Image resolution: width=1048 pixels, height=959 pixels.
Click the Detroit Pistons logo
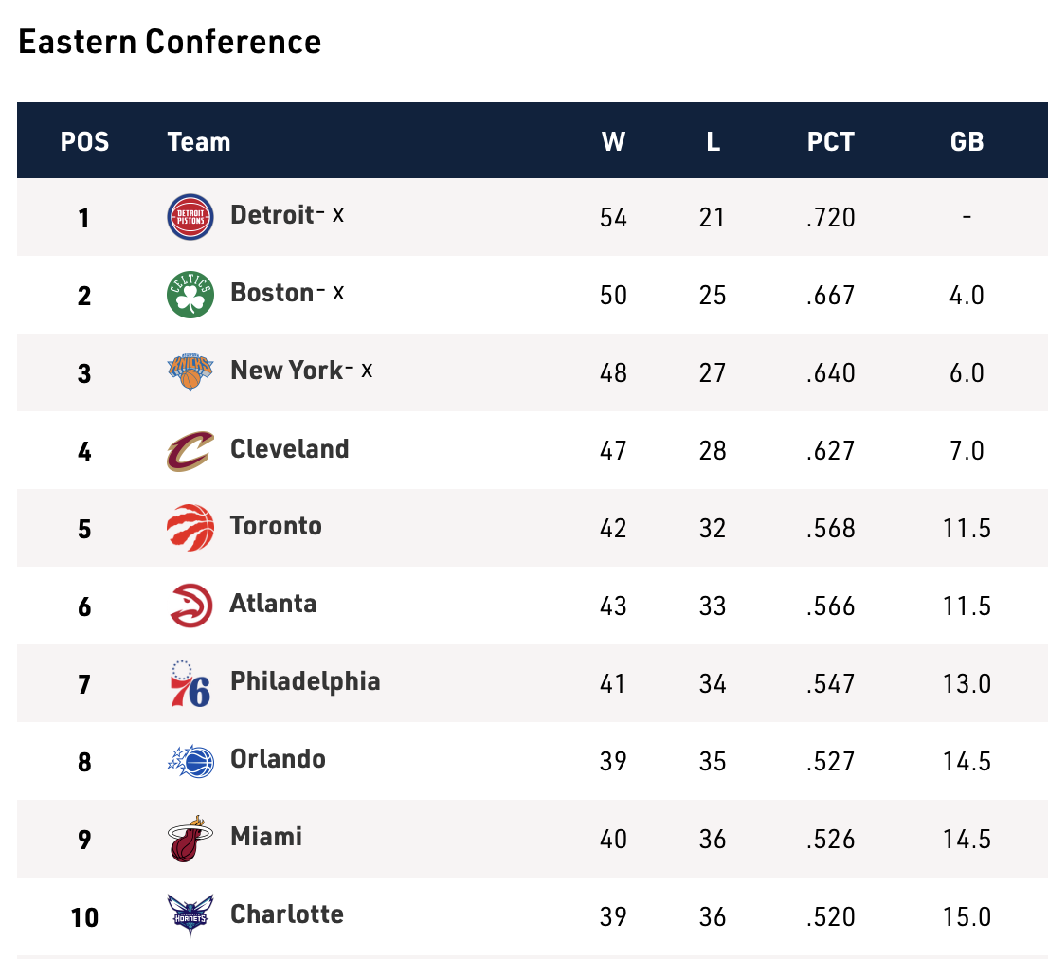[x=190, y=217]
